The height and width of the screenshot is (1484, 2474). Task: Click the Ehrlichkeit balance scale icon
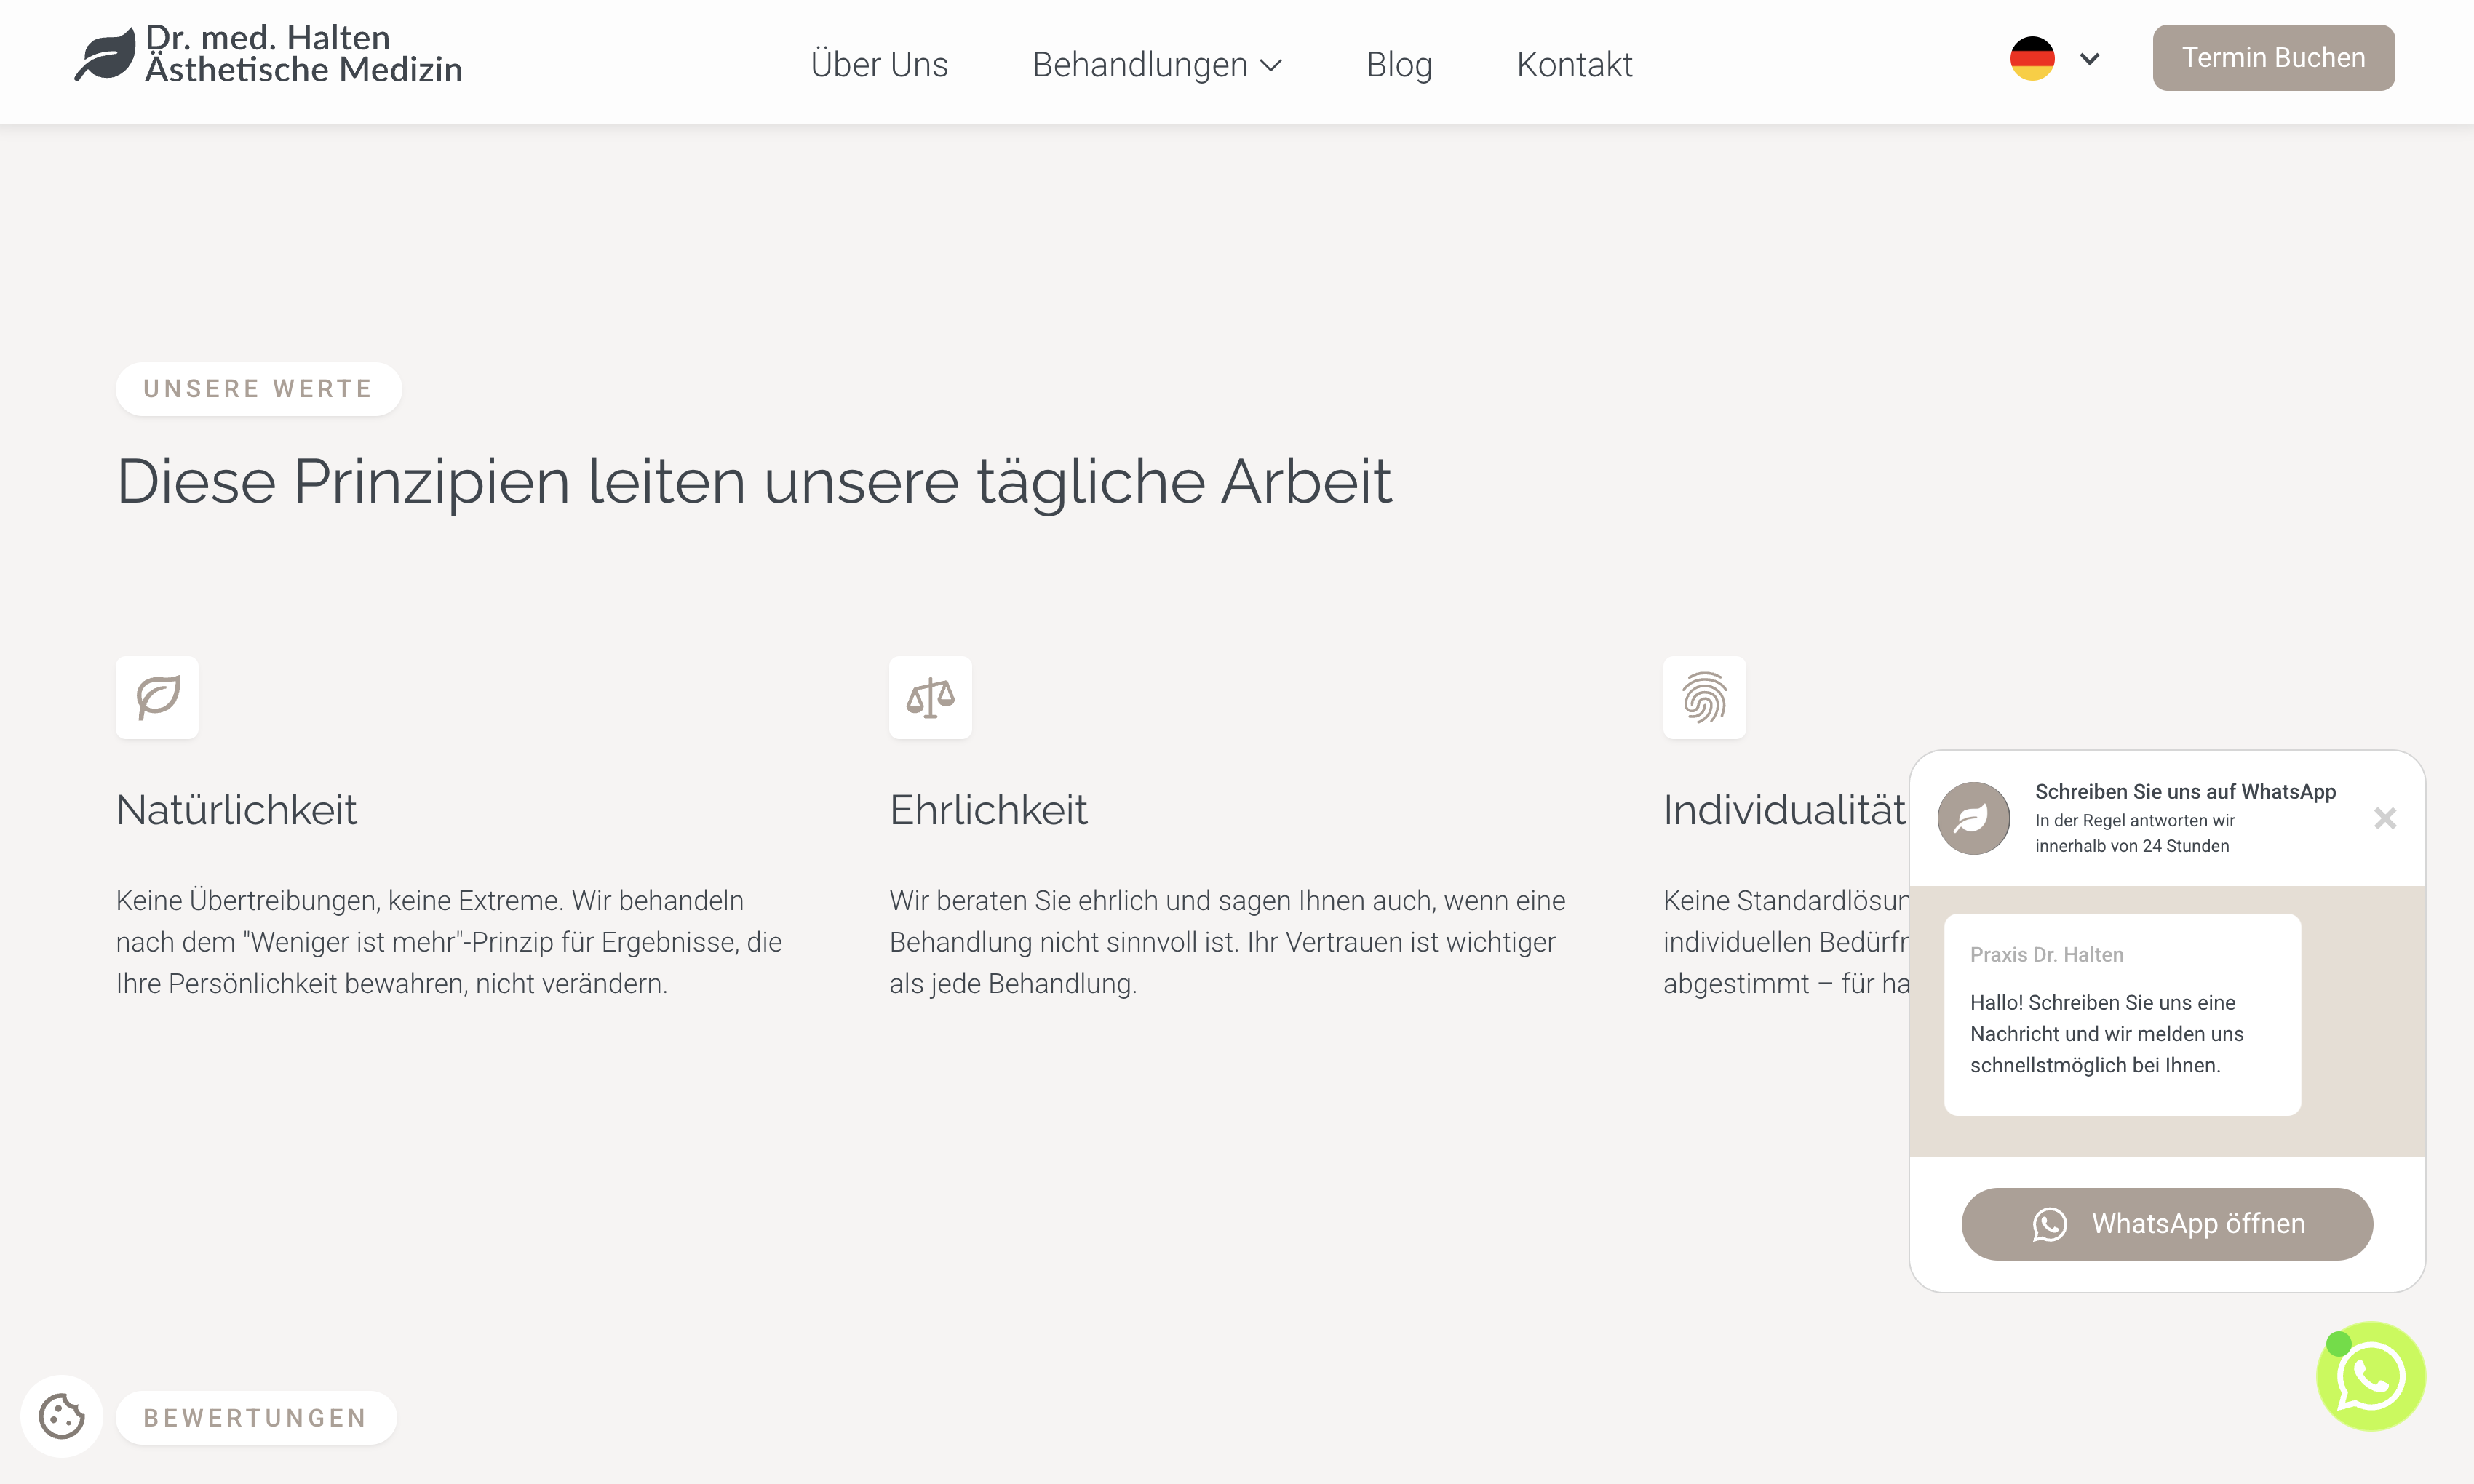pos(930,697)
